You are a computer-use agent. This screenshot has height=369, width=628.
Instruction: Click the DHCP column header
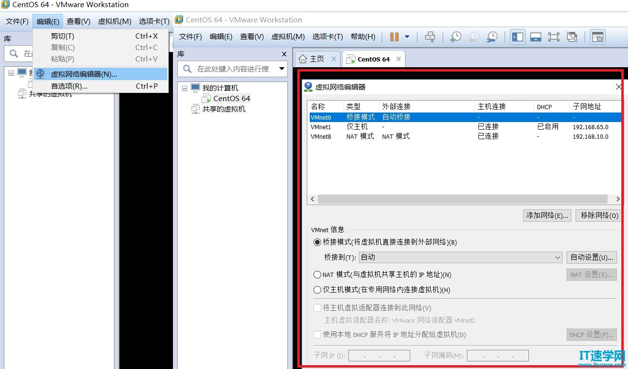(x=552, y=106)
